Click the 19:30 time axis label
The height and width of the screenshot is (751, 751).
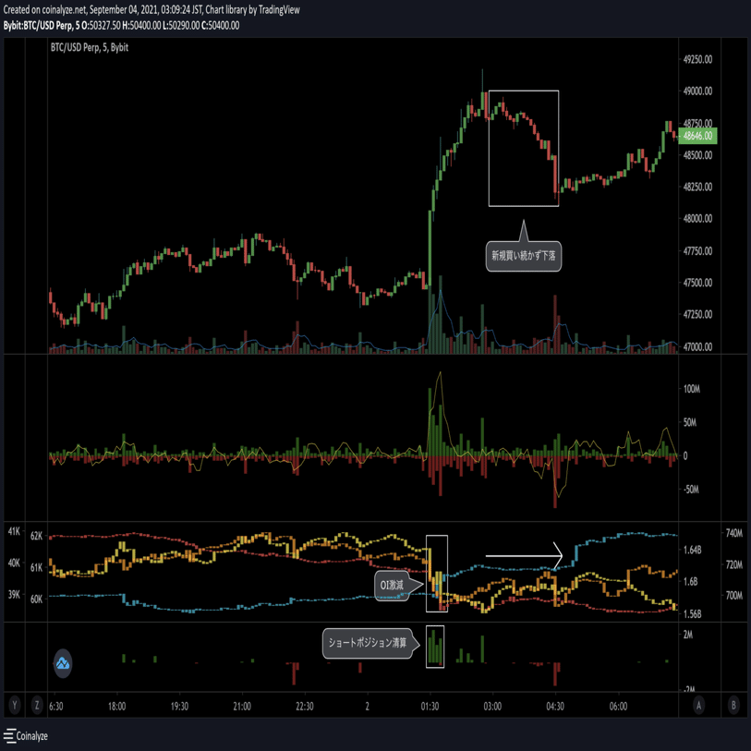point(179,707)
